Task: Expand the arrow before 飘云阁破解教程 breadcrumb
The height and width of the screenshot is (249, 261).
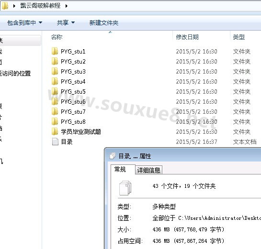Action: tap(14, 6)
